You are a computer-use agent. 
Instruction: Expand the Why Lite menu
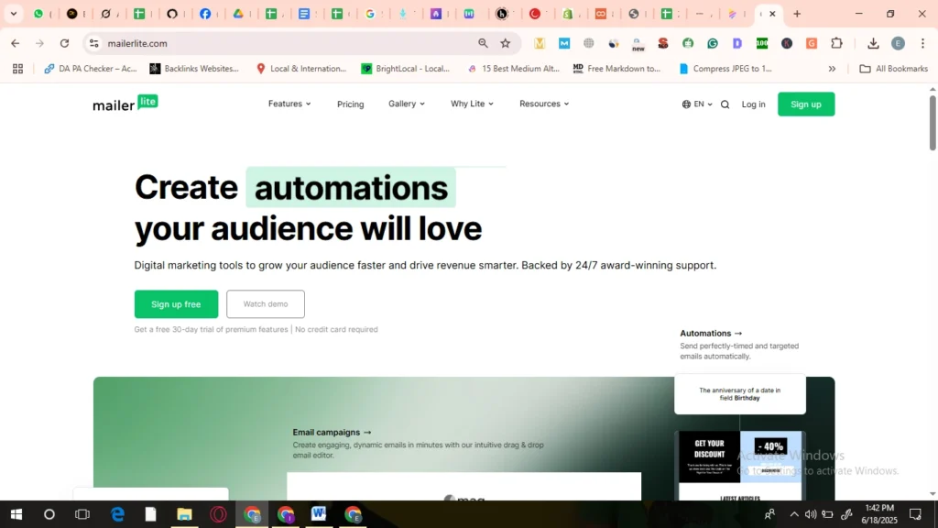(472, 104)
